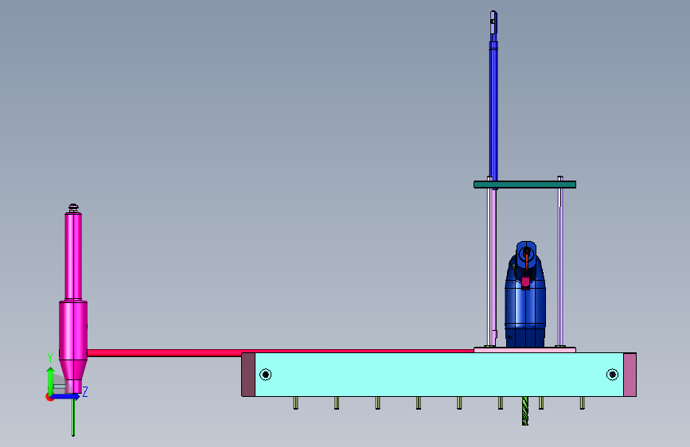Select the long red horizontal rod
690x447 pixels.
[280, 352]
